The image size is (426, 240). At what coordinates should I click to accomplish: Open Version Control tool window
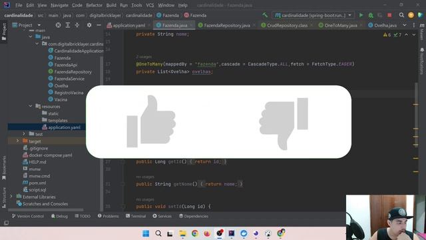(28, 216)
